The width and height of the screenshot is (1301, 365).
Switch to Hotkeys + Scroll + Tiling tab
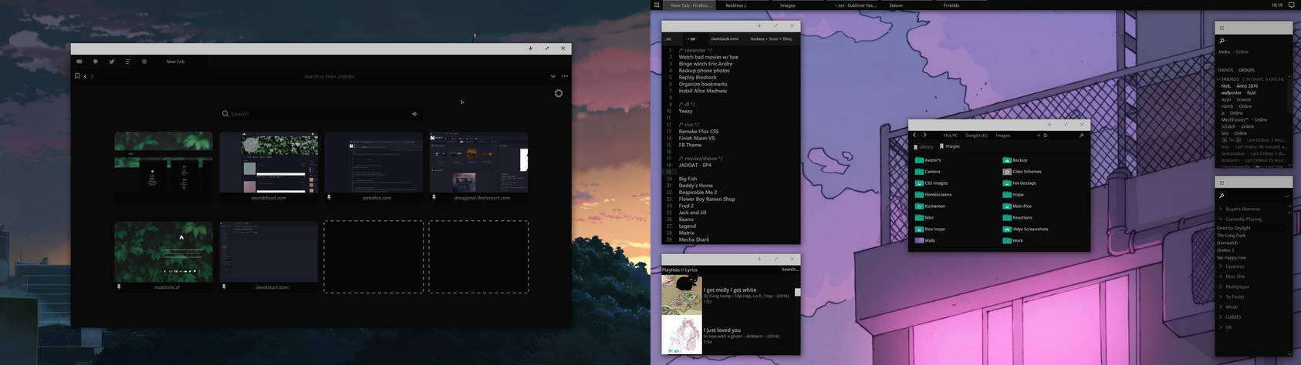point(771,39)
